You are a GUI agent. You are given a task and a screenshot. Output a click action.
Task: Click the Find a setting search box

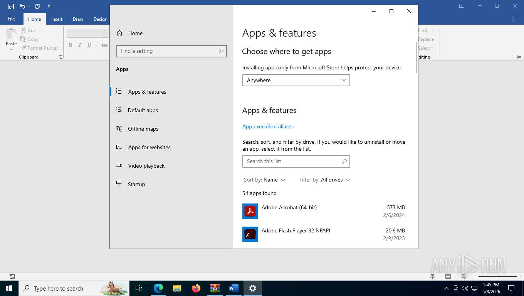(171, 51)
